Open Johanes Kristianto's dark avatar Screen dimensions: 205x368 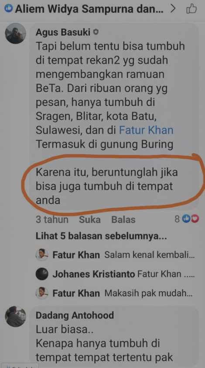[42, 274]
